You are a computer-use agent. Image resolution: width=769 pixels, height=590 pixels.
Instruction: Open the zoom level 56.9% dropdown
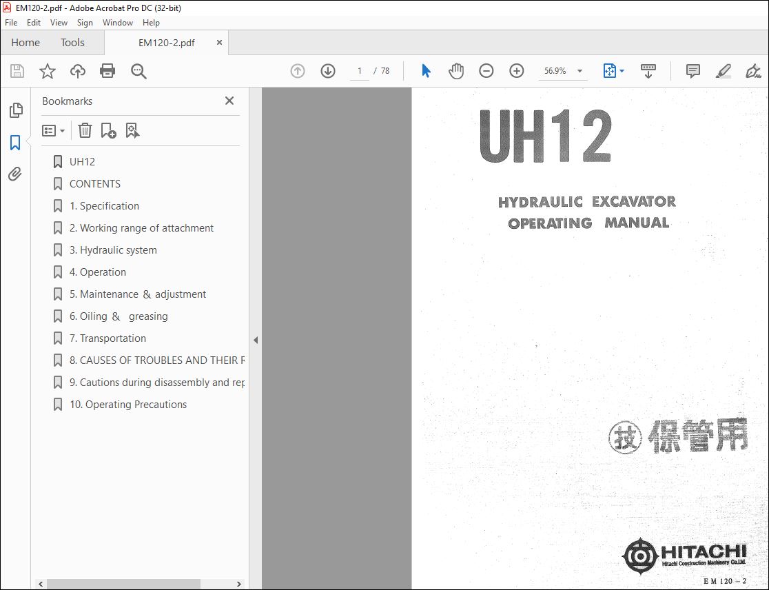(x=580, y=71)
